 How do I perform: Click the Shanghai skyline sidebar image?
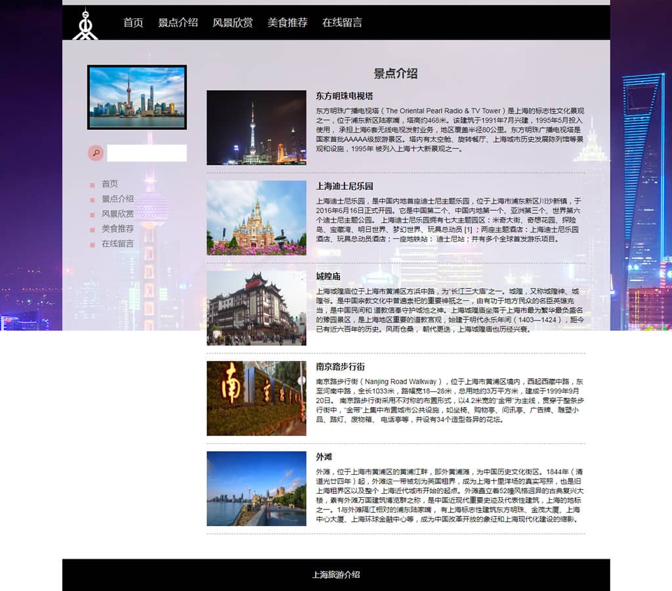137,97
